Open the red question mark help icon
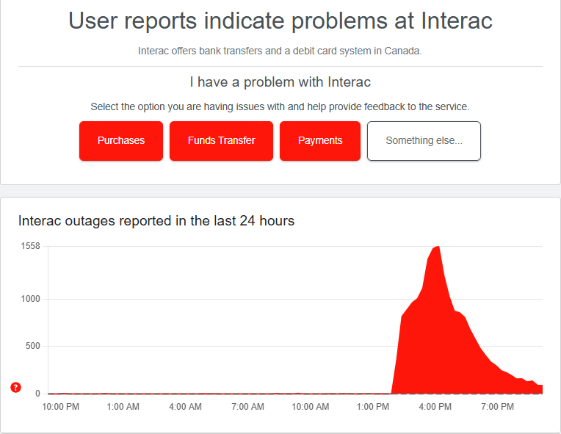 (15, 387)
